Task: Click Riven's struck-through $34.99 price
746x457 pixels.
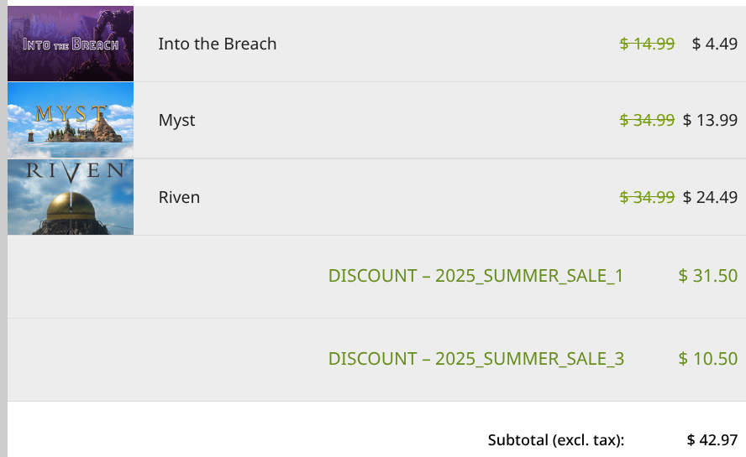Action: coord(647,197)
